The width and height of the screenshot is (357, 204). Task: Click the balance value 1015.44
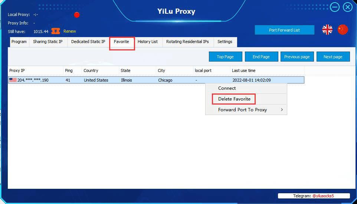coord(41,32)
